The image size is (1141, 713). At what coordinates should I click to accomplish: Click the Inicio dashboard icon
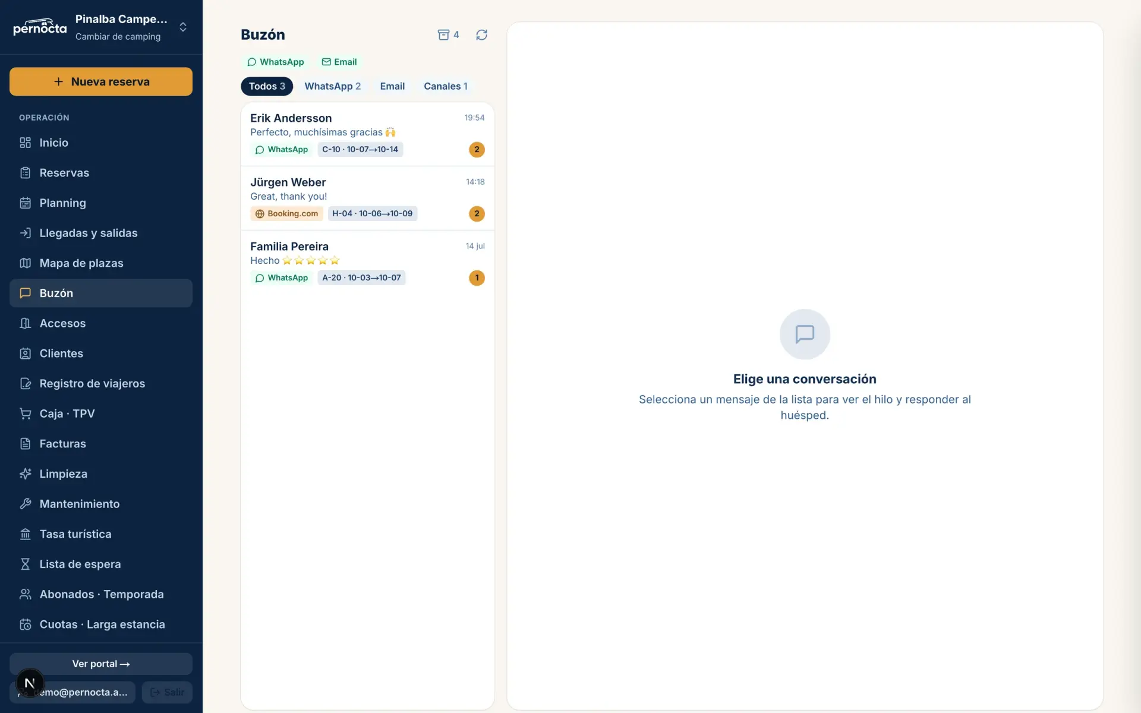point(25,143)
